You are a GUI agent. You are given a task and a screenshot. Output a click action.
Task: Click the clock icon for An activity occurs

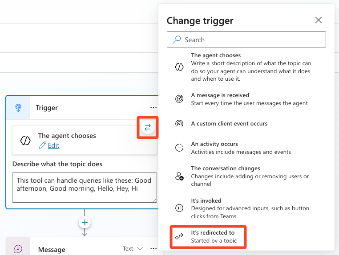179,148
